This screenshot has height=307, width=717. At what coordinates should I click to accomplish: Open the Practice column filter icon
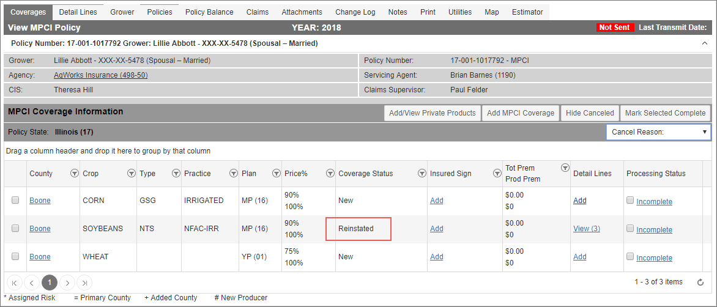234,174
